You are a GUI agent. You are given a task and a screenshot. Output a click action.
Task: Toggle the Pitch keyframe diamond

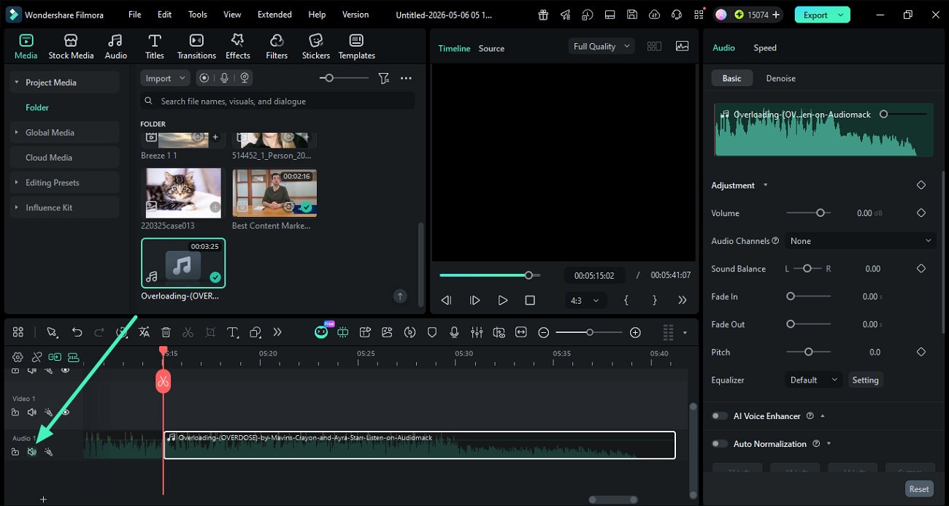[x=921, y=352]
